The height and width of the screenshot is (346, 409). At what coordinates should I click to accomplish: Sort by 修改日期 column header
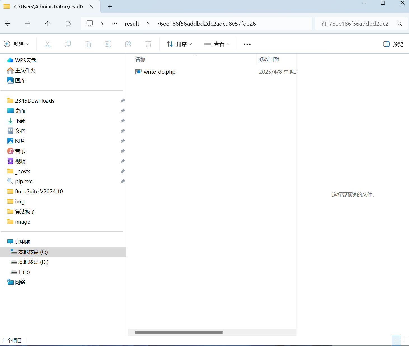pos(269,59)
